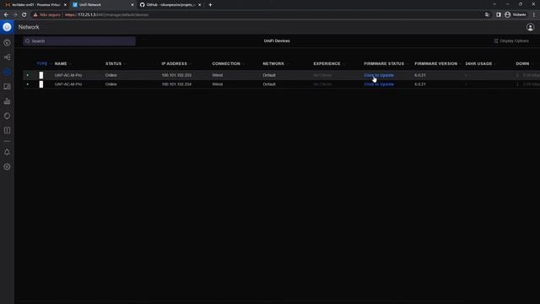
Task: Click firmware version 6.0.21 in second row
Action: (x=420, y=84)
